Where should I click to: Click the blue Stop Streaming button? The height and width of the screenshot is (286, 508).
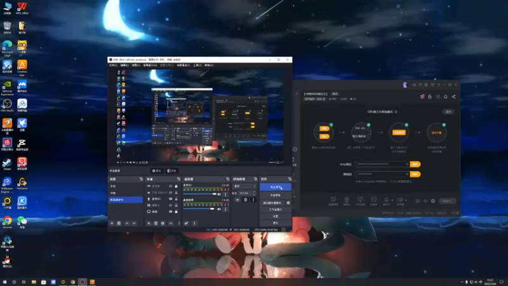click(276, 187)
